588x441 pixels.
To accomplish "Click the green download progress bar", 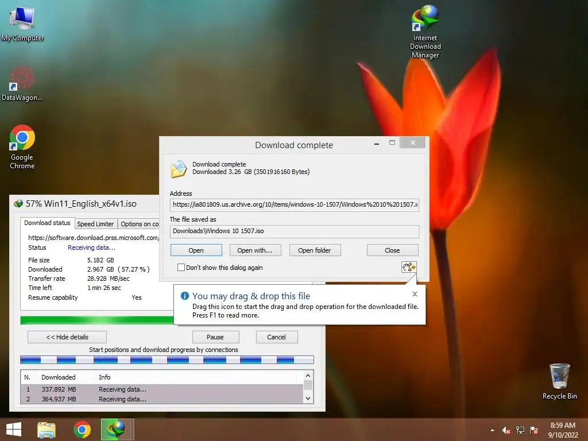I will pos(96,320).
